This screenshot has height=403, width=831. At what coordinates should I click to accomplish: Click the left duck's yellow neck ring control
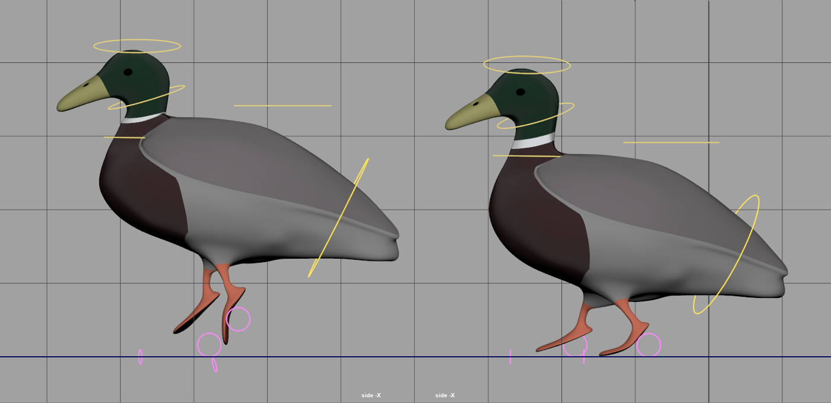(x=178, y=88)
